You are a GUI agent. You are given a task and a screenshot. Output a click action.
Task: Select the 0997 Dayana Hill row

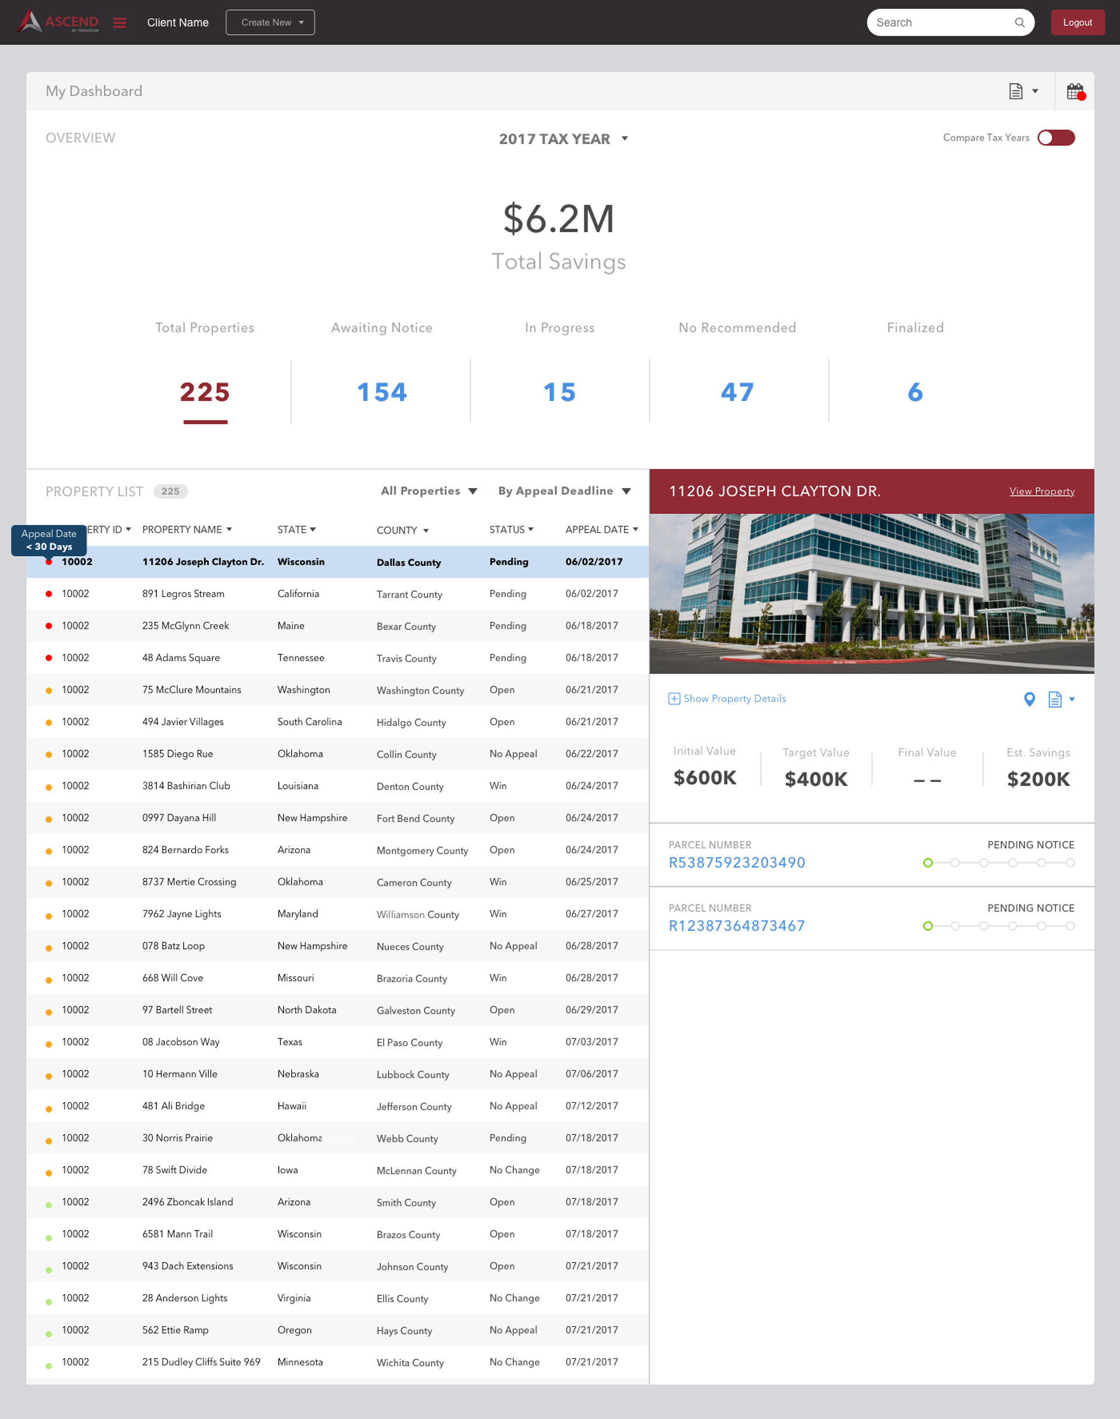coord(337,817)
